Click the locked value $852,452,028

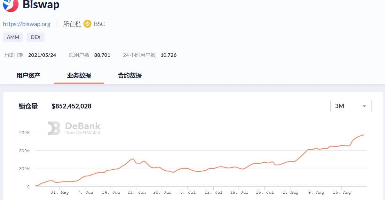click(x=72, y=106)
